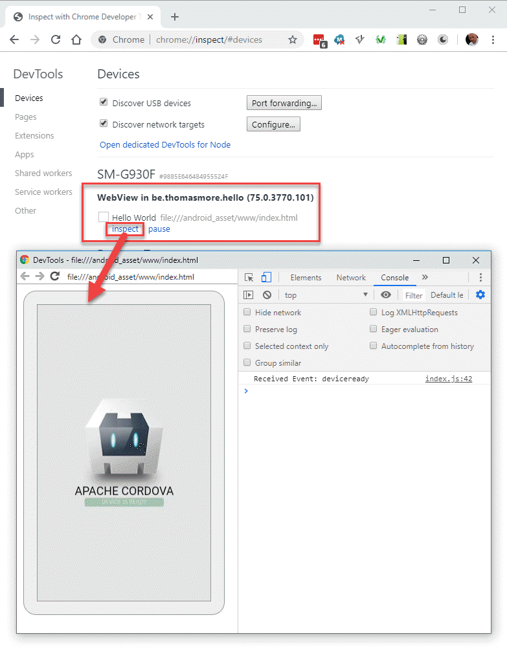Select element inspector pointer tool
The width and height of the screenshot is (507, 648).
point(249,277)
